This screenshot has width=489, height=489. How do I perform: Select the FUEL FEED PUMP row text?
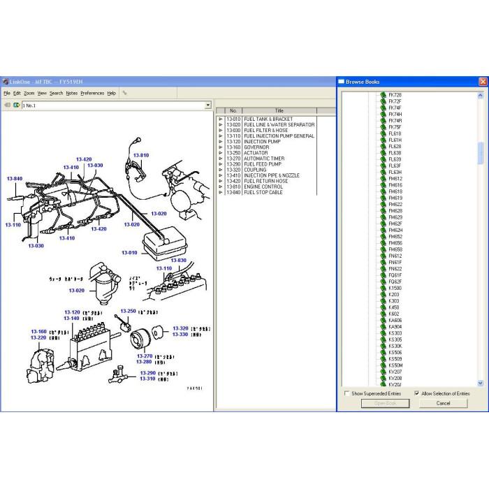click(x=263, y=164)
